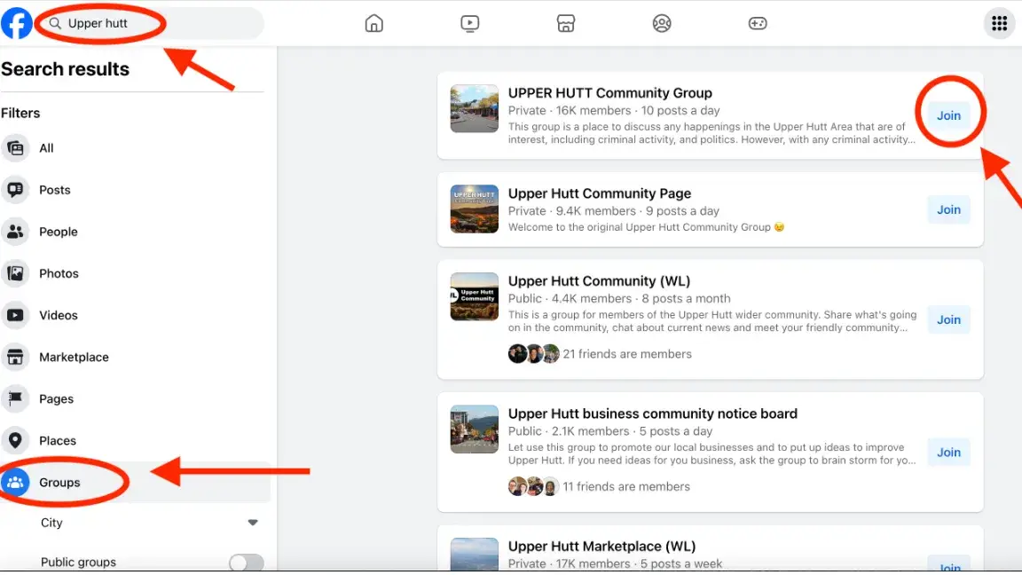Click business community notice board thumbnail
1022x575 pixels.
point(475,429)
